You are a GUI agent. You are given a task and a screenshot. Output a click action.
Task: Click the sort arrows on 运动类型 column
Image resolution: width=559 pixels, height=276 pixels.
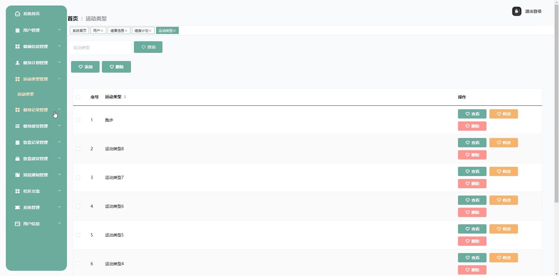pyautogui.click(x=125, y=97)
